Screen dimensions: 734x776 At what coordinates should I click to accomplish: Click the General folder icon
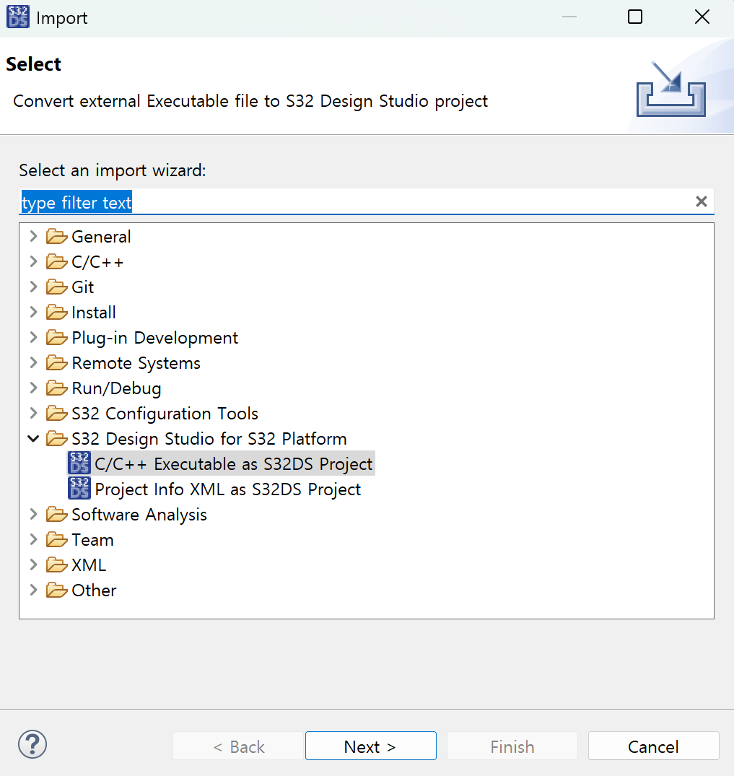pyautogui.click(x=57, y=237)
